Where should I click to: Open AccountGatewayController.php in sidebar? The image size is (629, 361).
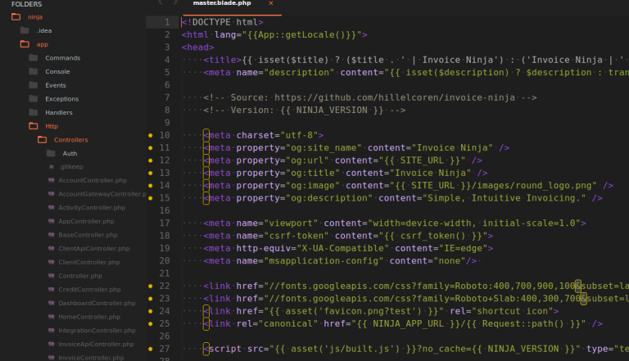(102, 194)
